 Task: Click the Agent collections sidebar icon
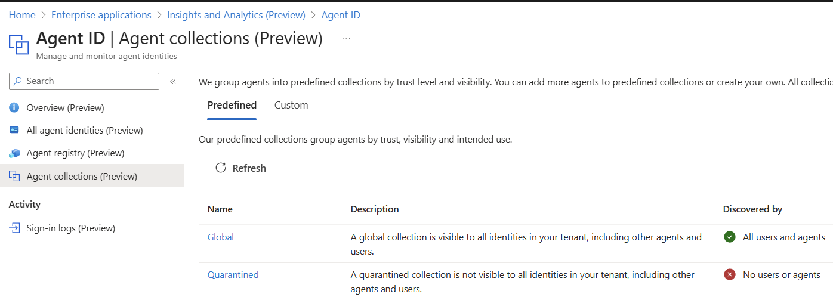15,177
